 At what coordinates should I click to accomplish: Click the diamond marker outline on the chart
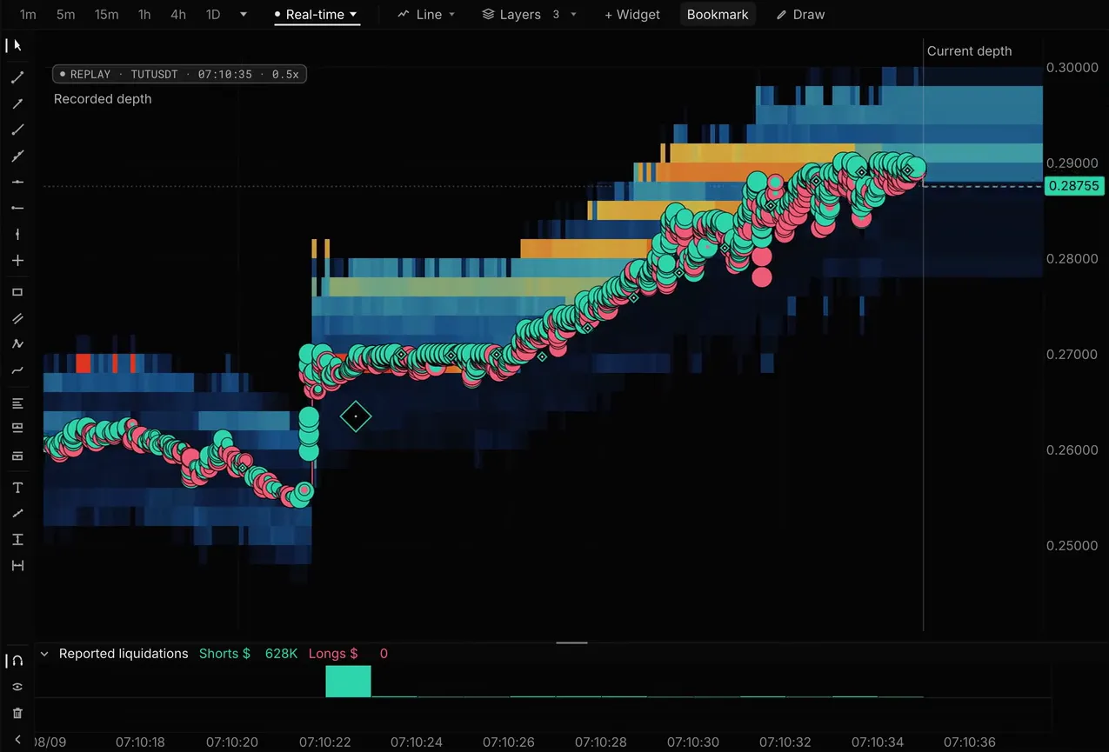tap(356, 416)
